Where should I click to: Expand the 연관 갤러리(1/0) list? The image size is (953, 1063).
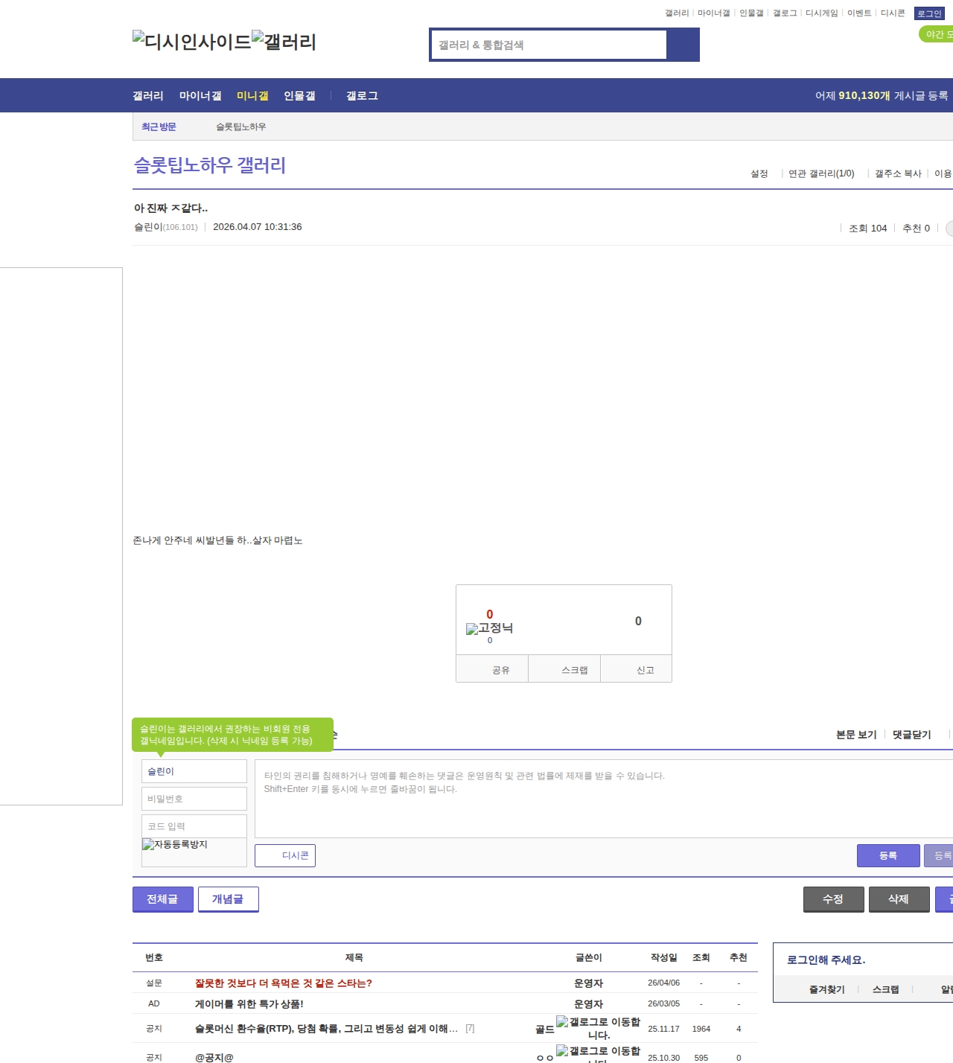point(821,173)
